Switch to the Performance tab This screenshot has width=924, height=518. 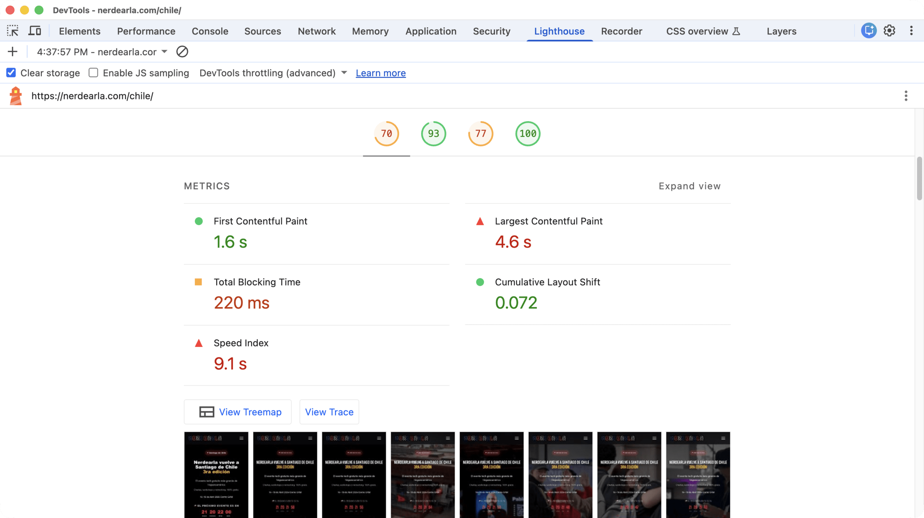(146, 31)
